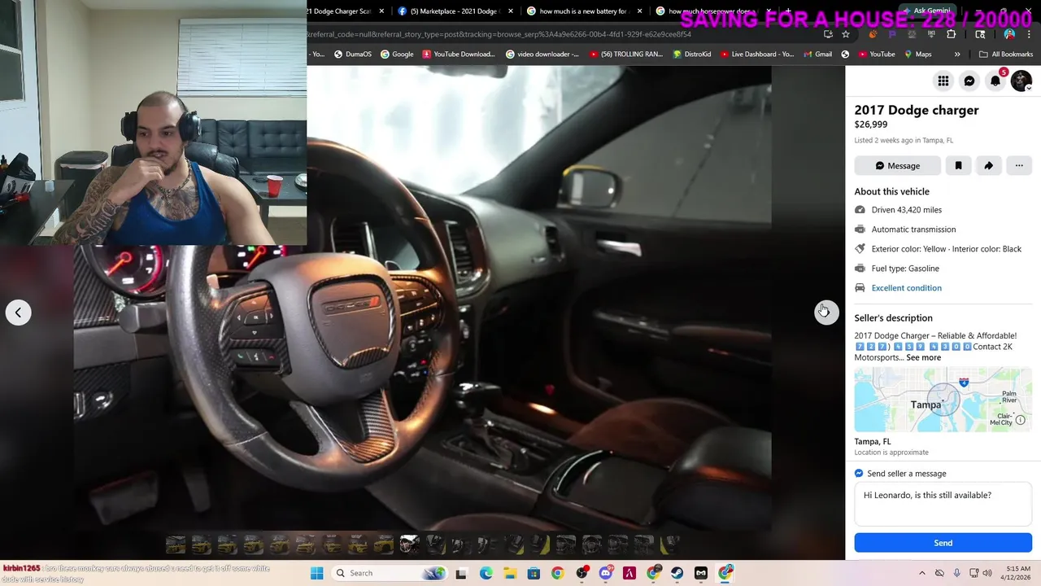This screenshot has height=586, width=1041.
Task: Open Google Chrome from the taskbar
Action: coord(557,573)
